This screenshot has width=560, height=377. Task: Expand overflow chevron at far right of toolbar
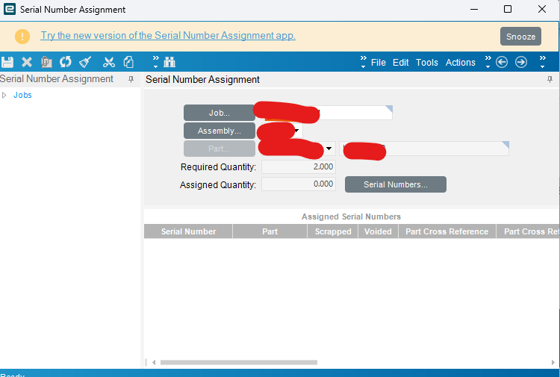[x=543, y=62]
